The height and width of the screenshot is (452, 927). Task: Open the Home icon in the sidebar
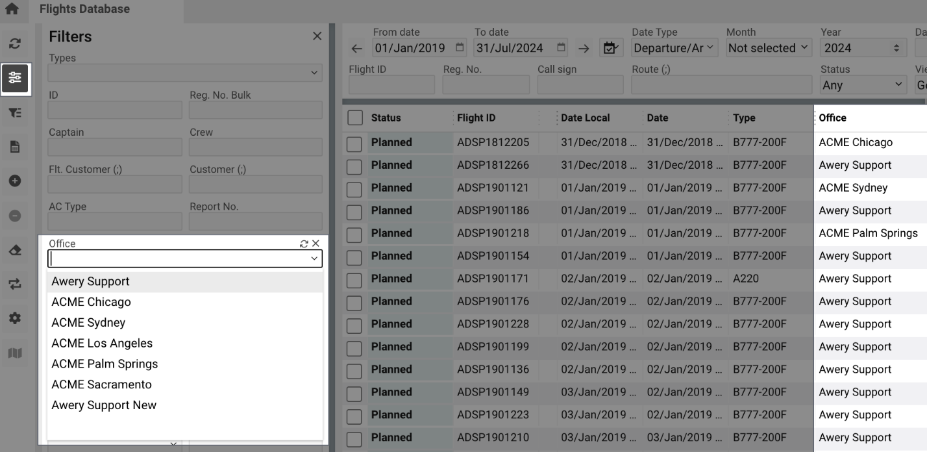pyautogui.click(x=12, y=10)
